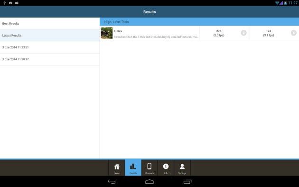Screen dimensions: 299x187
Task: Open result from 3 cze 2014 11:23:51
Action: (x=49, y=47)
